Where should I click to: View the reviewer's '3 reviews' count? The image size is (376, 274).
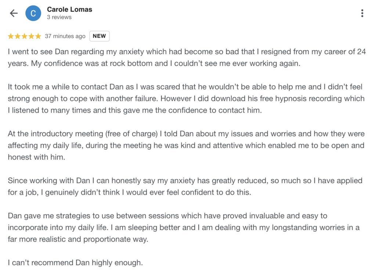point(59,17)
